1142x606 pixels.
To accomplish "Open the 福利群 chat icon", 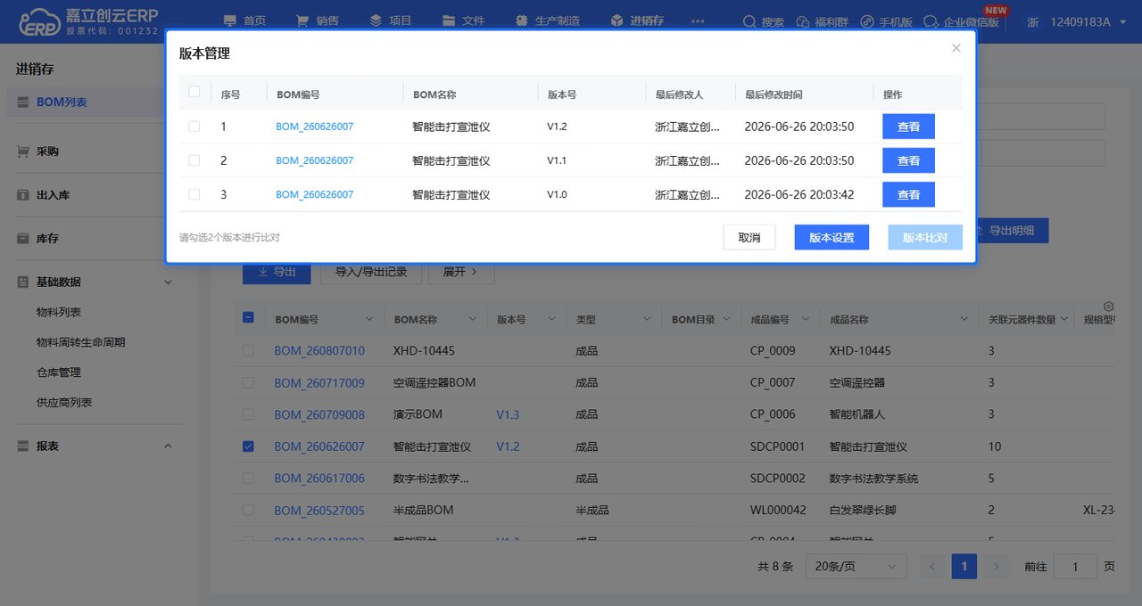I will [x=804, y=21].
